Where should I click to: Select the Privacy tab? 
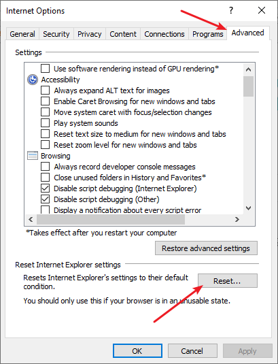click(89, 34)
